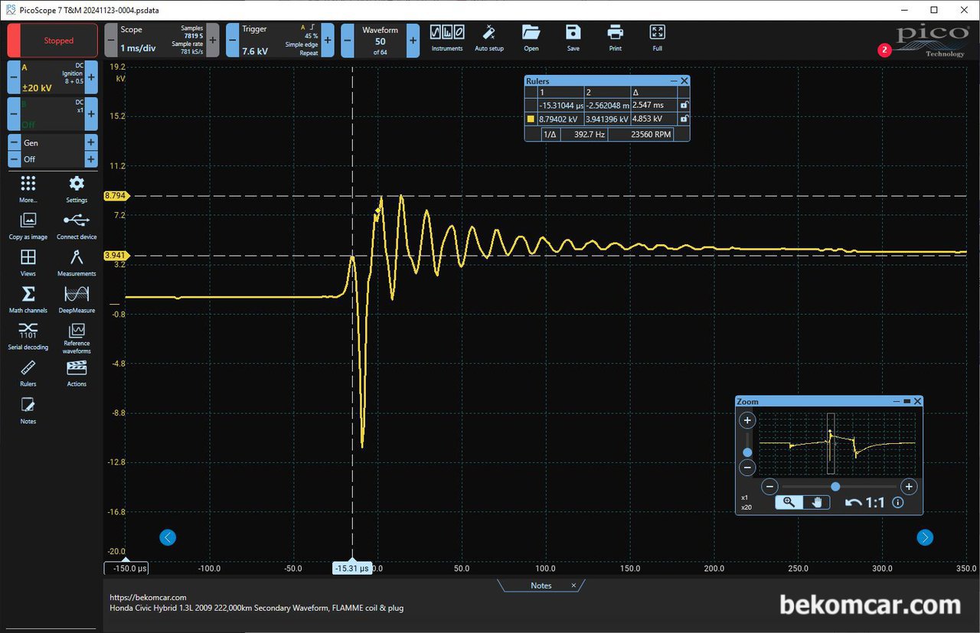Open the Measurements tool
Viewport: 980px width, 633px height.
coord(77,262)
